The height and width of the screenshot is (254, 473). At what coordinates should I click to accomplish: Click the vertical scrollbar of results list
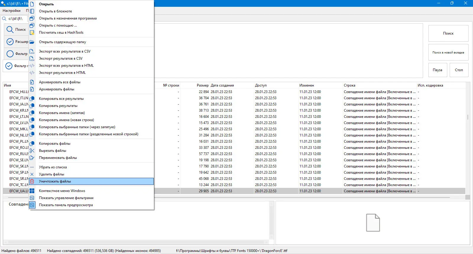pyautogui.click(x=468, y=117)
